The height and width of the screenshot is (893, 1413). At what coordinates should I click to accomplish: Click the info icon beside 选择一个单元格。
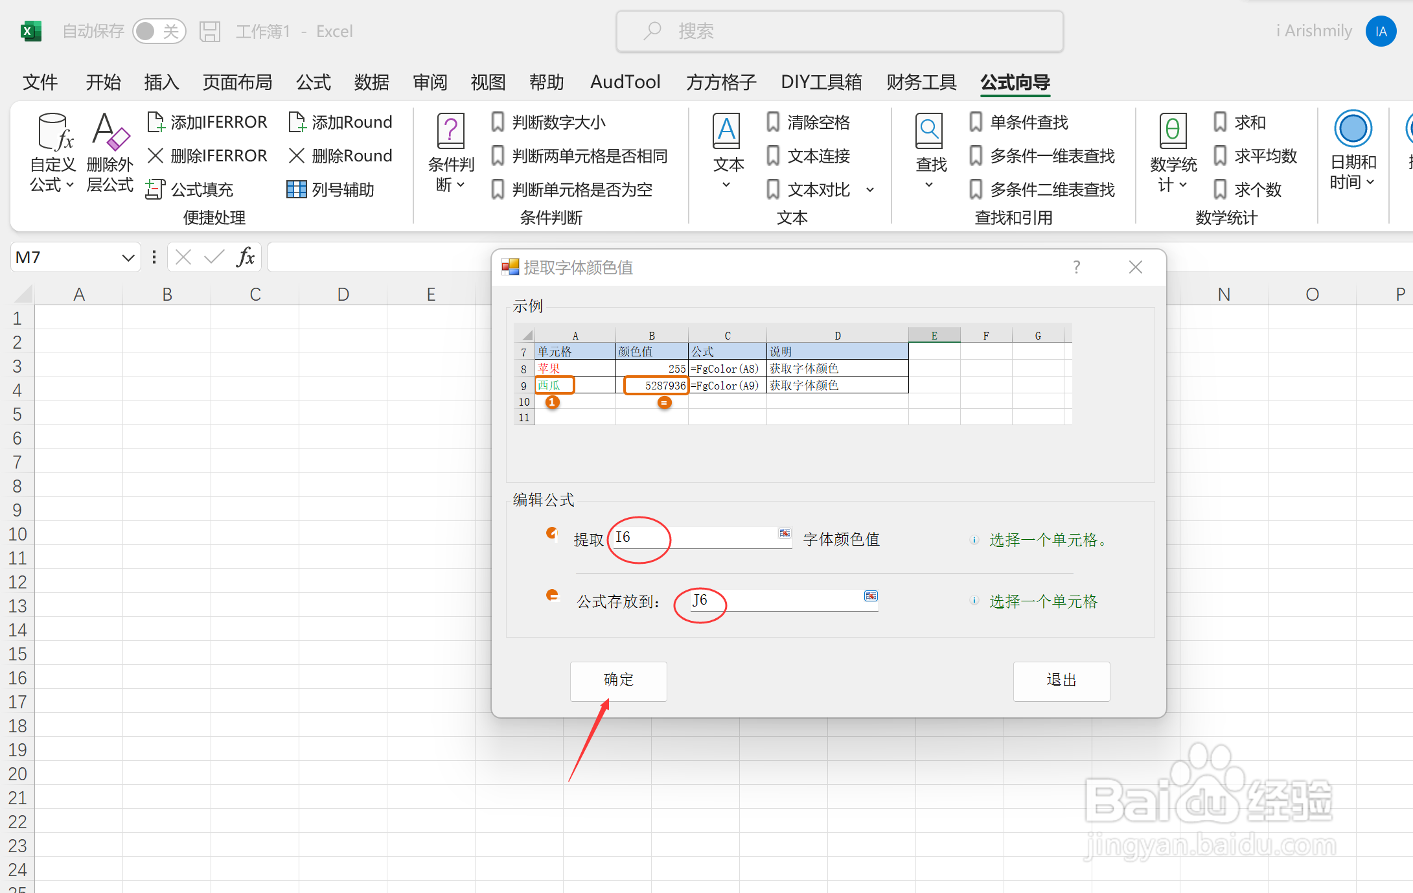(x=974, y=540)
